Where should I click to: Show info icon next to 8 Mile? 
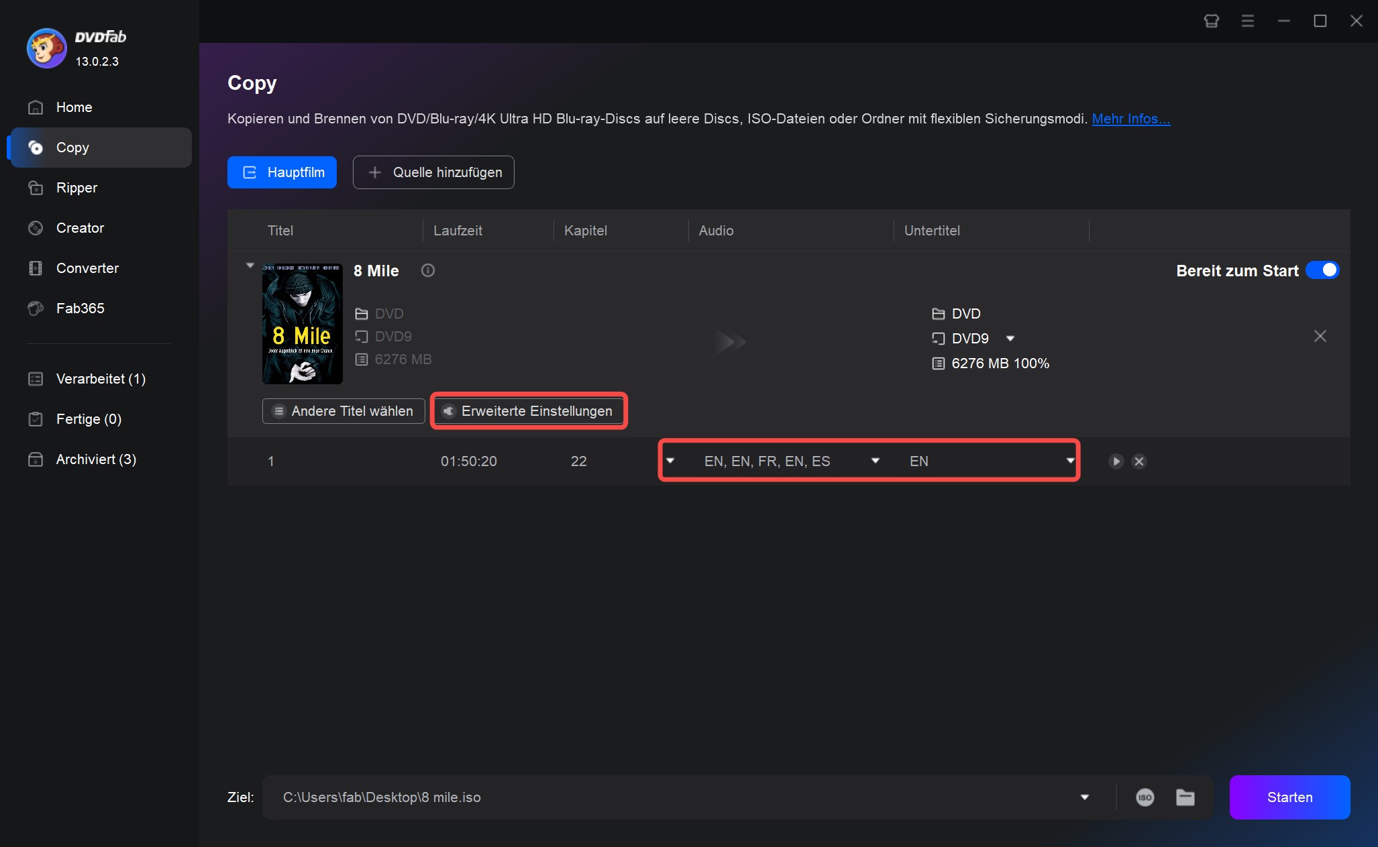tap(427, 270)
